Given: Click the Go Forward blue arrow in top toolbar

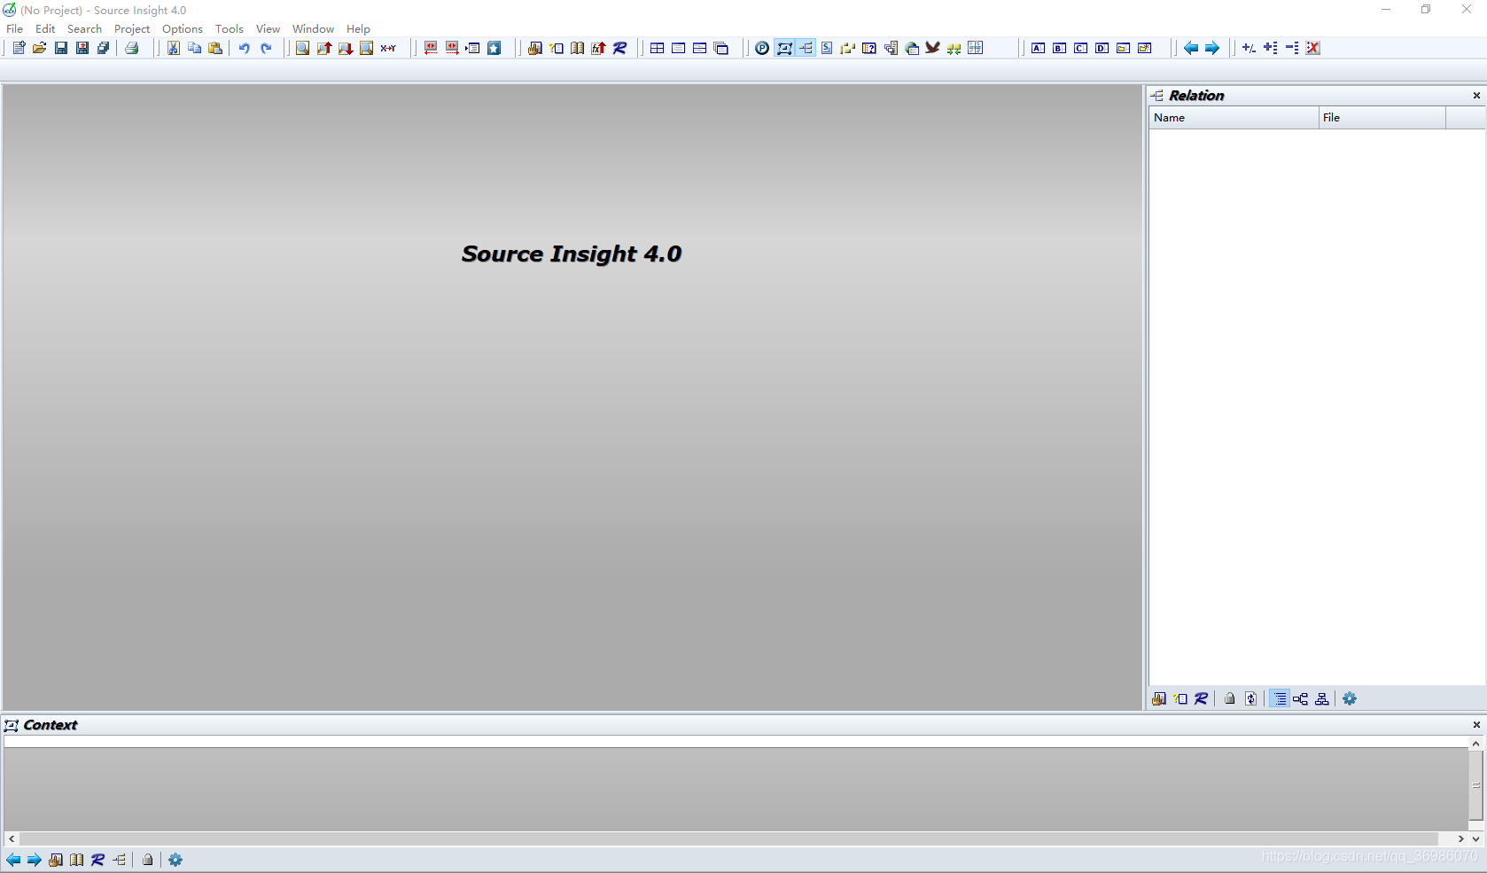Looking at the screenshot, I should coord(1212,48).
